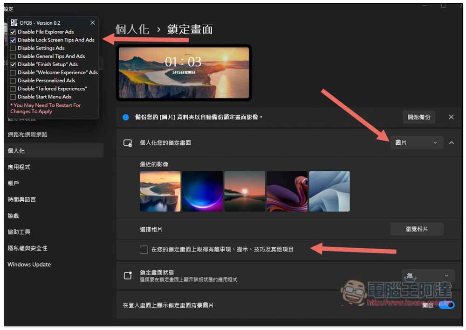
Task: Toggle Disable "Finish Setup" Ads checkbox
Action: pos(13,64)
